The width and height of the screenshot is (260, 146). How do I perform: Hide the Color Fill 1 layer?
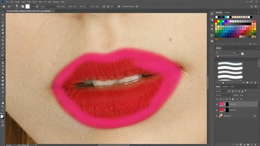coord(217,110)
